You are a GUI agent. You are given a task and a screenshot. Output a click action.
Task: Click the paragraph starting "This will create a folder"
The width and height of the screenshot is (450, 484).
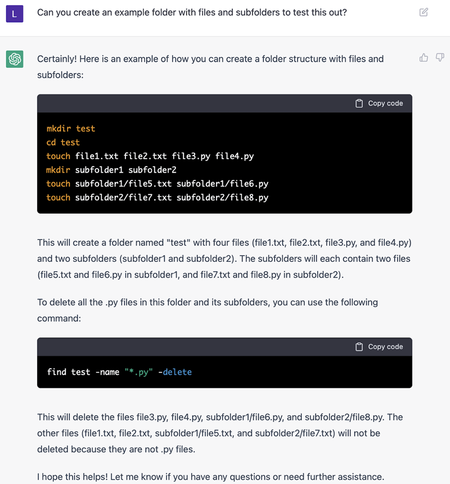224,259
